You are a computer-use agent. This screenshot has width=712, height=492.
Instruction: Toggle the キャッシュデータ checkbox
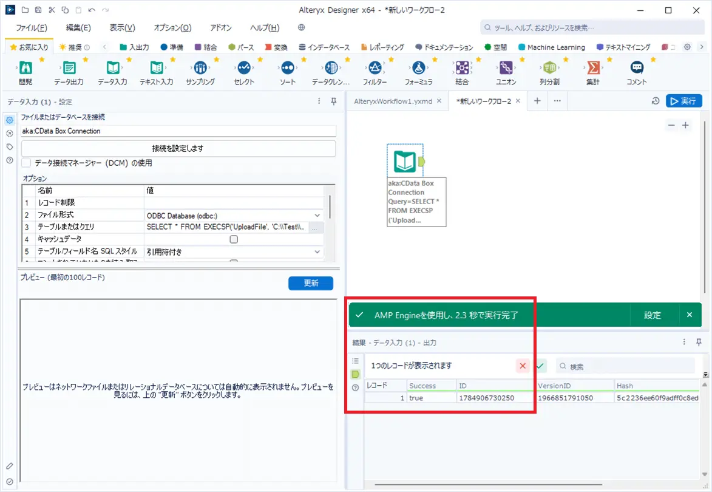click(234, 239)
